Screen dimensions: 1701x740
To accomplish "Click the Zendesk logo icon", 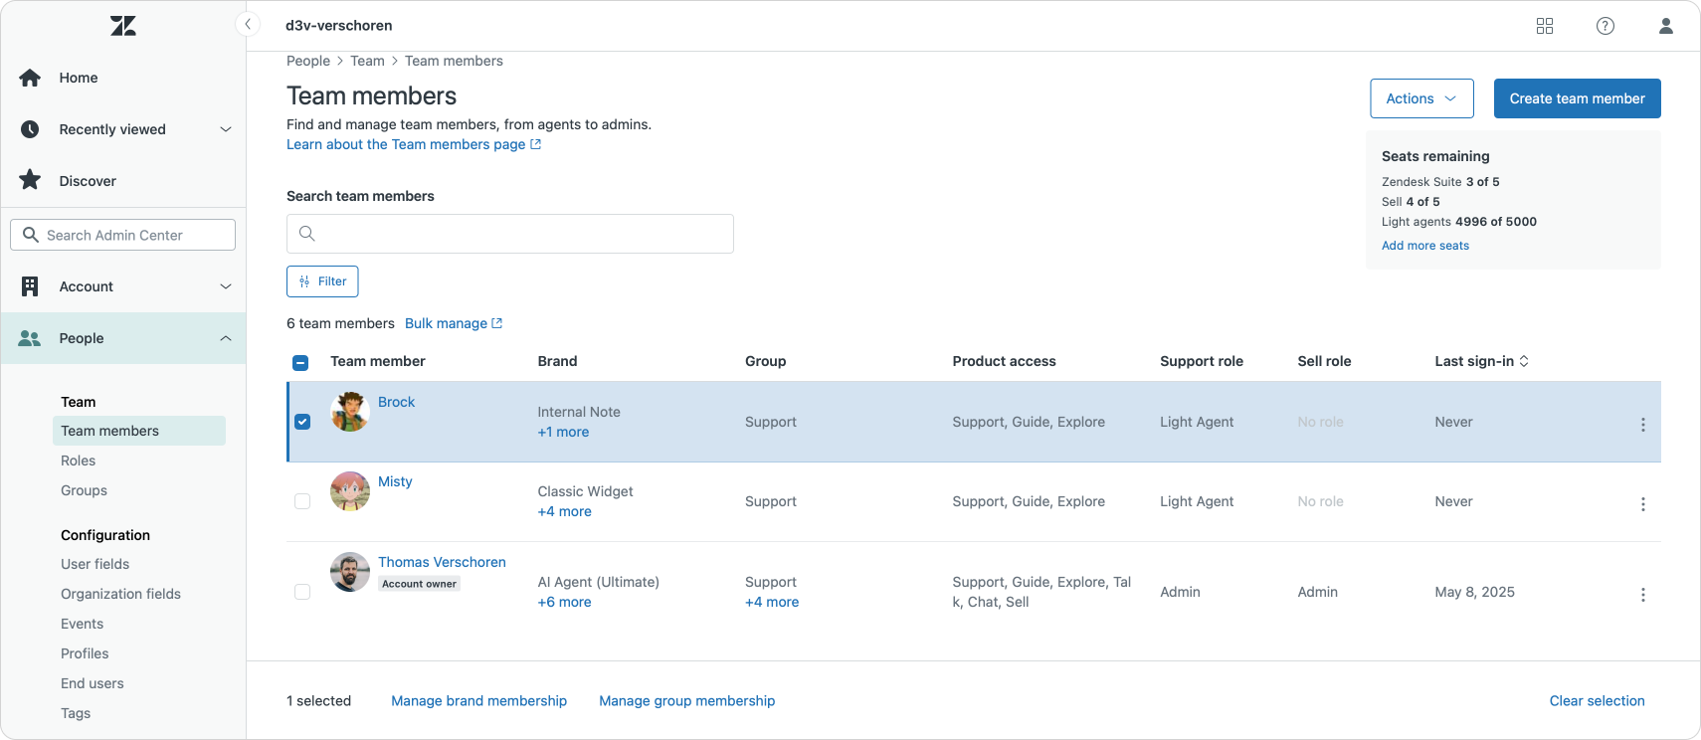I will point(123,26).
